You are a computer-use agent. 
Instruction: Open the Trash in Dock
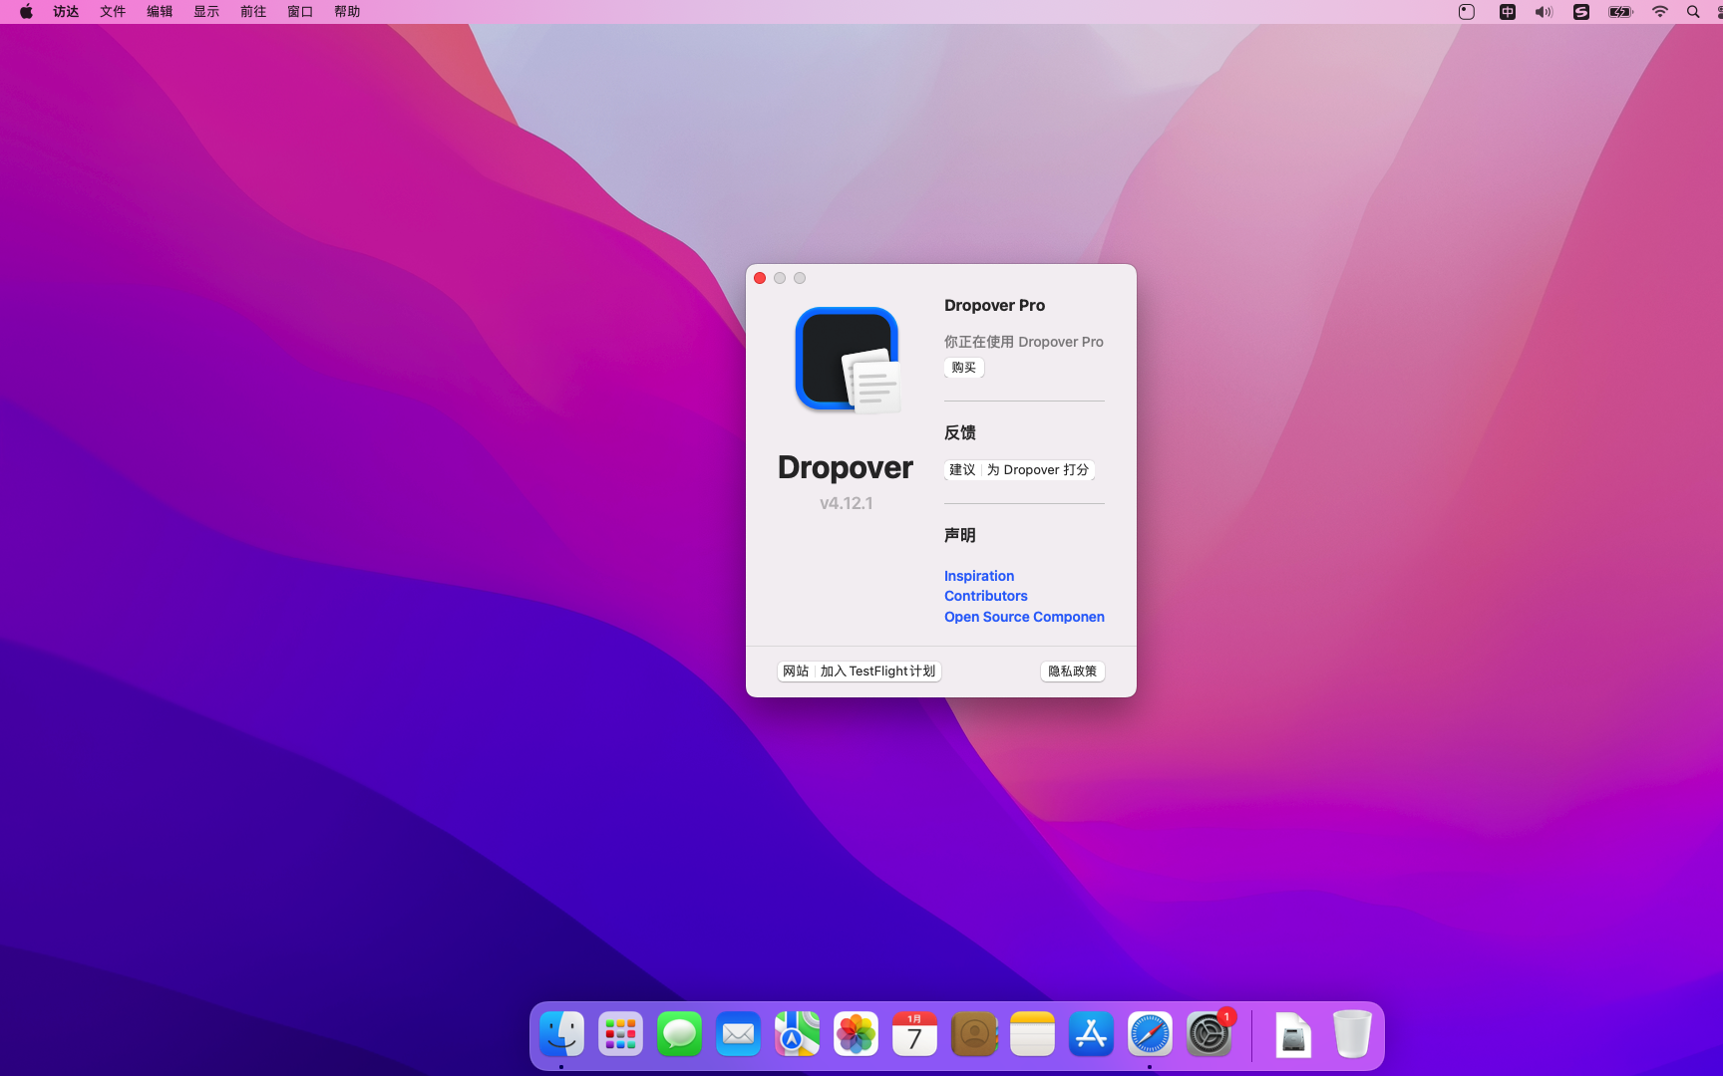click(1352, 1034)
